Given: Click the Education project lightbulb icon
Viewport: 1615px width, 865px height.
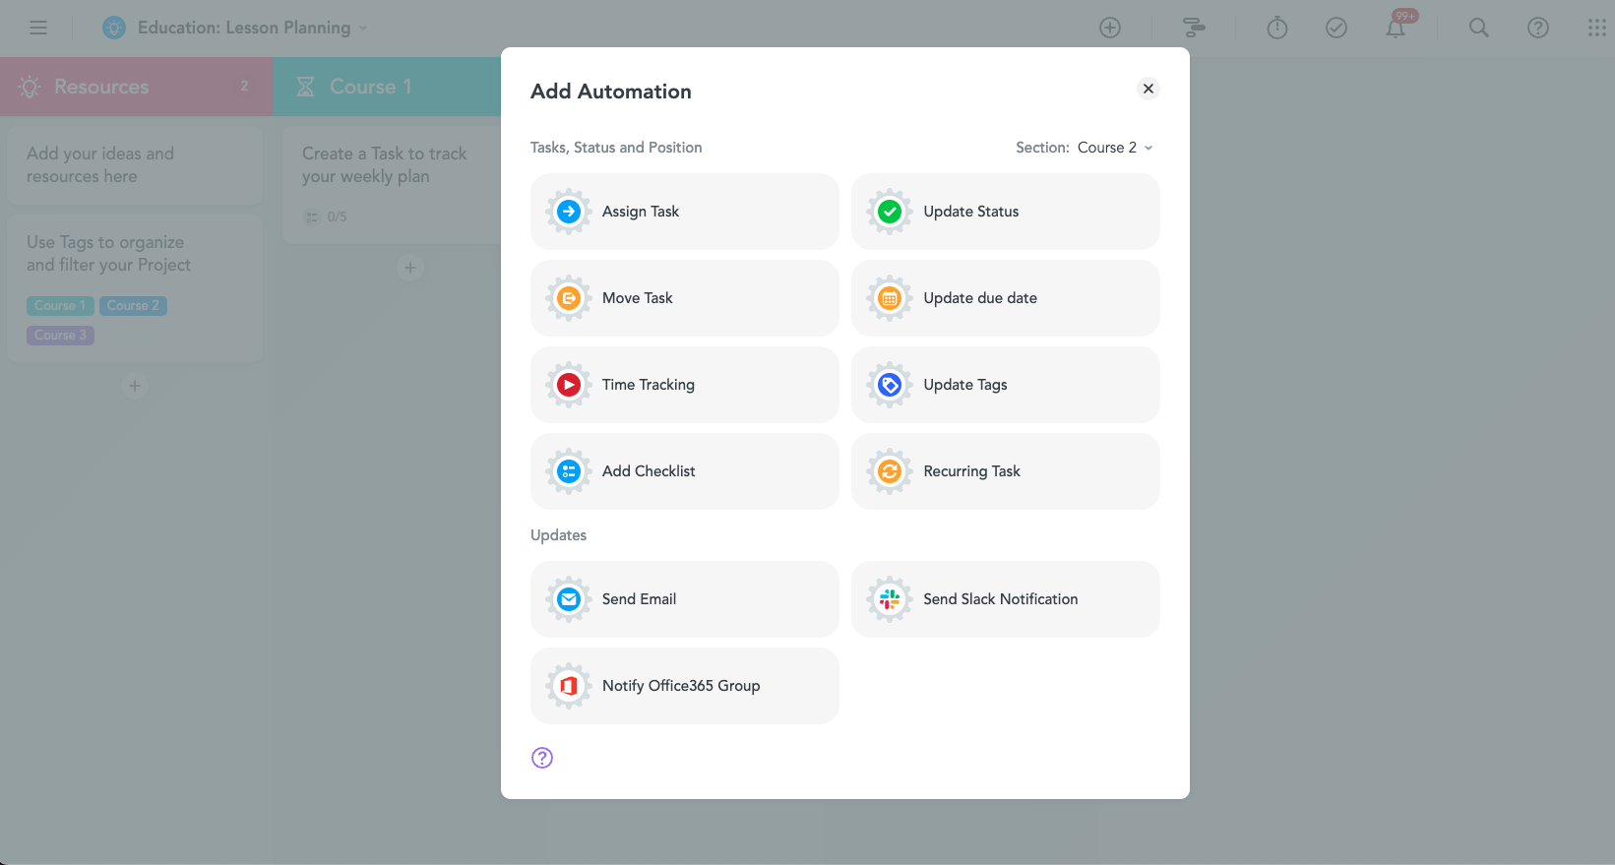Looking at the screenshot, I should (x=114, y=28).
